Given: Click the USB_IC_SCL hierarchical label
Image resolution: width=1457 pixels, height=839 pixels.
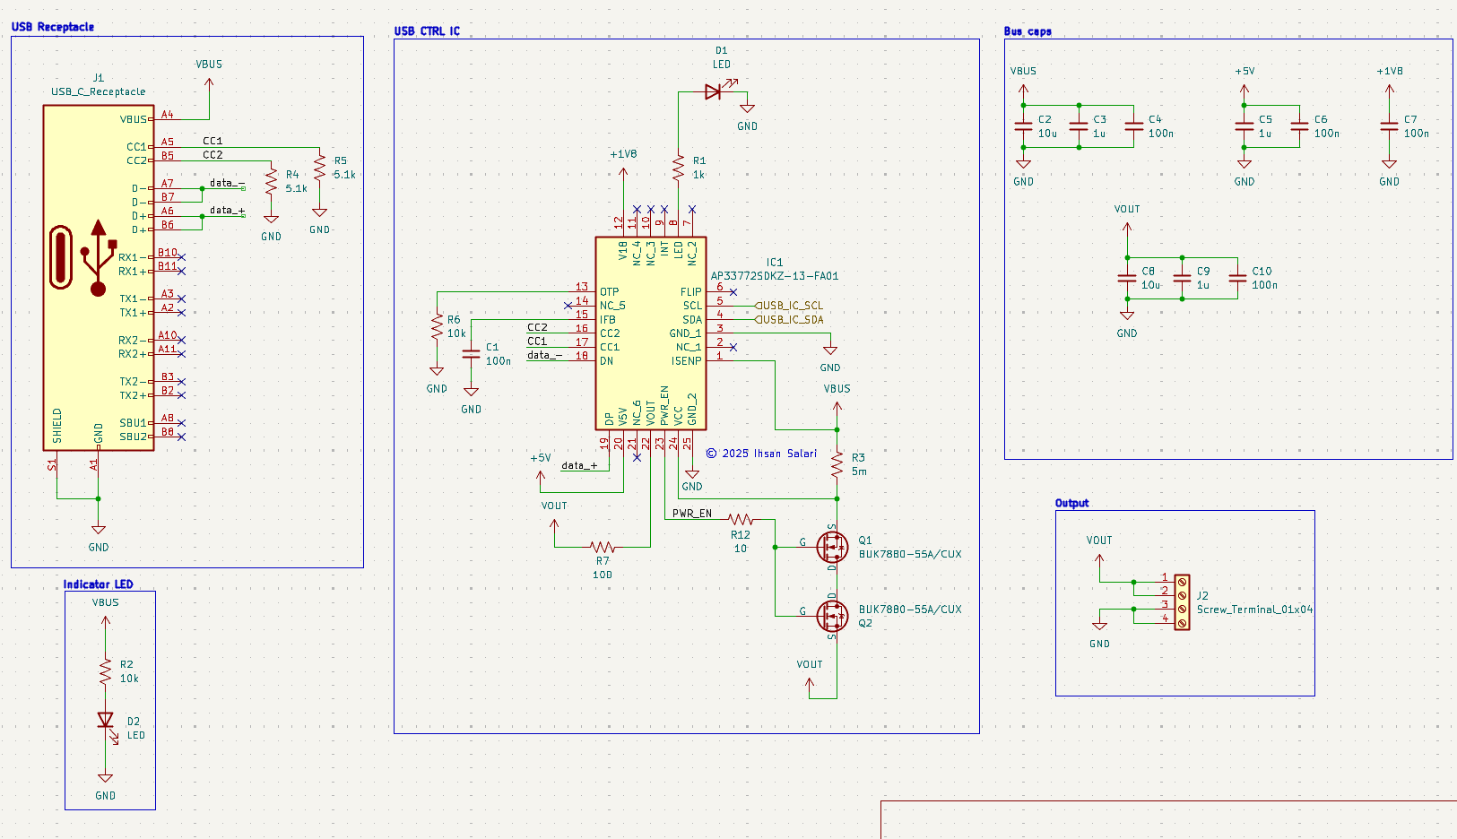Looking at the screenshot, I should [789, 306].
